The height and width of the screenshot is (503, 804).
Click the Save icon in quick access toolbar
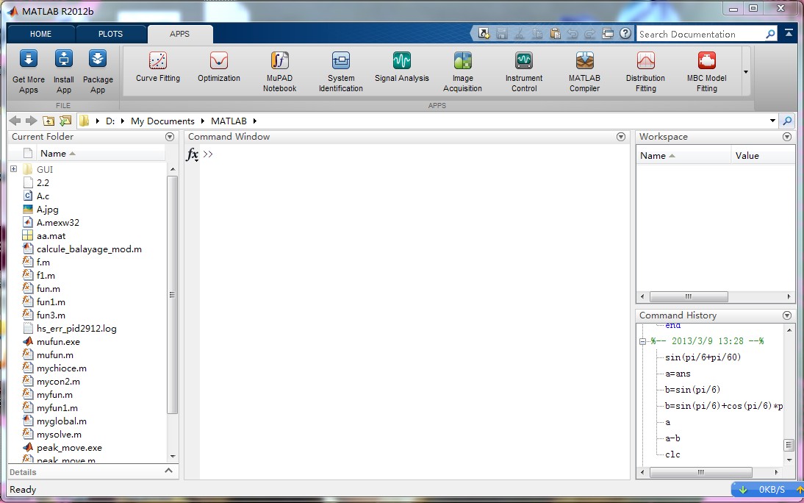pos(501,33)
